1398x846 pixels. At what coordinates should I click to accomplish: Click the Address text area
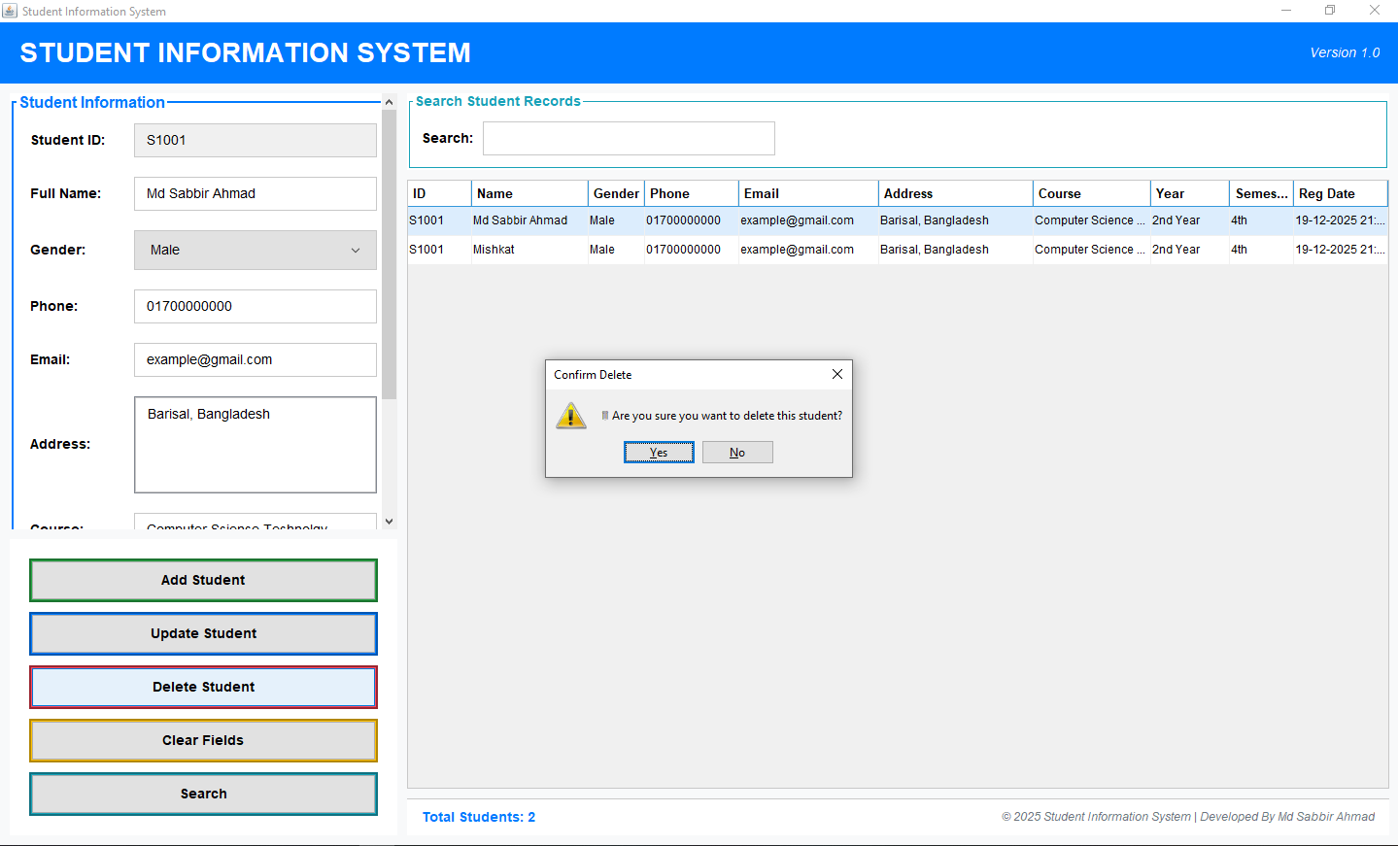coord(256,445)
